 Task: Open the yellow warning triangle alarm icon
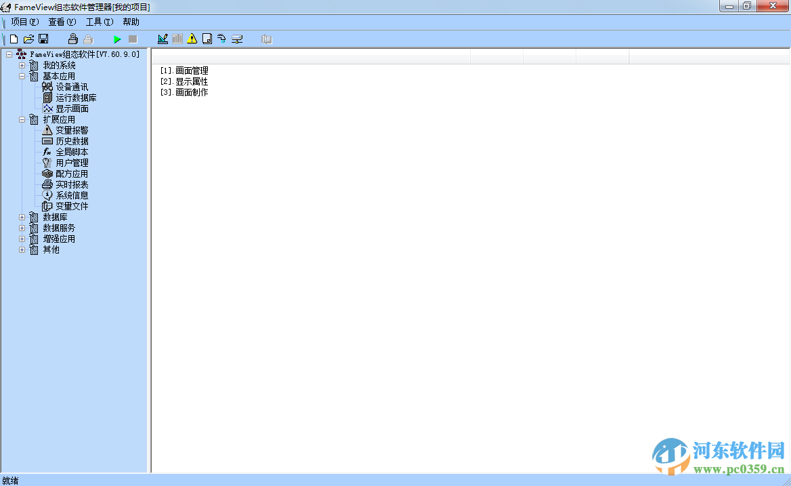[192, 39]
